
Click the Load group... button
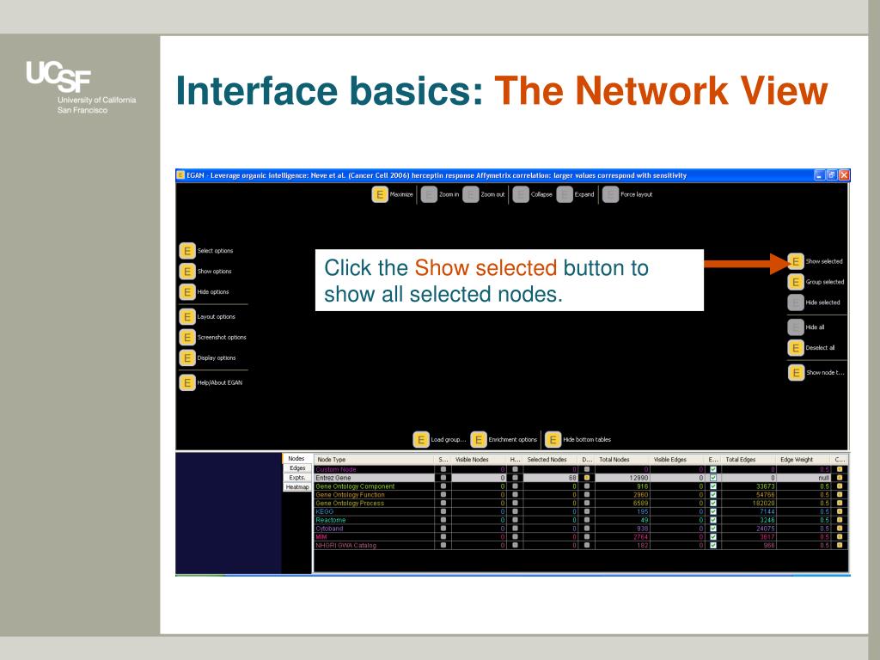[421, 440]
